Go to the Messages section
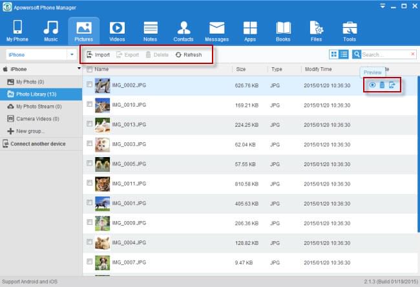Screen dimensions: 420x287 pyautogui.click(x=216, y=32)
